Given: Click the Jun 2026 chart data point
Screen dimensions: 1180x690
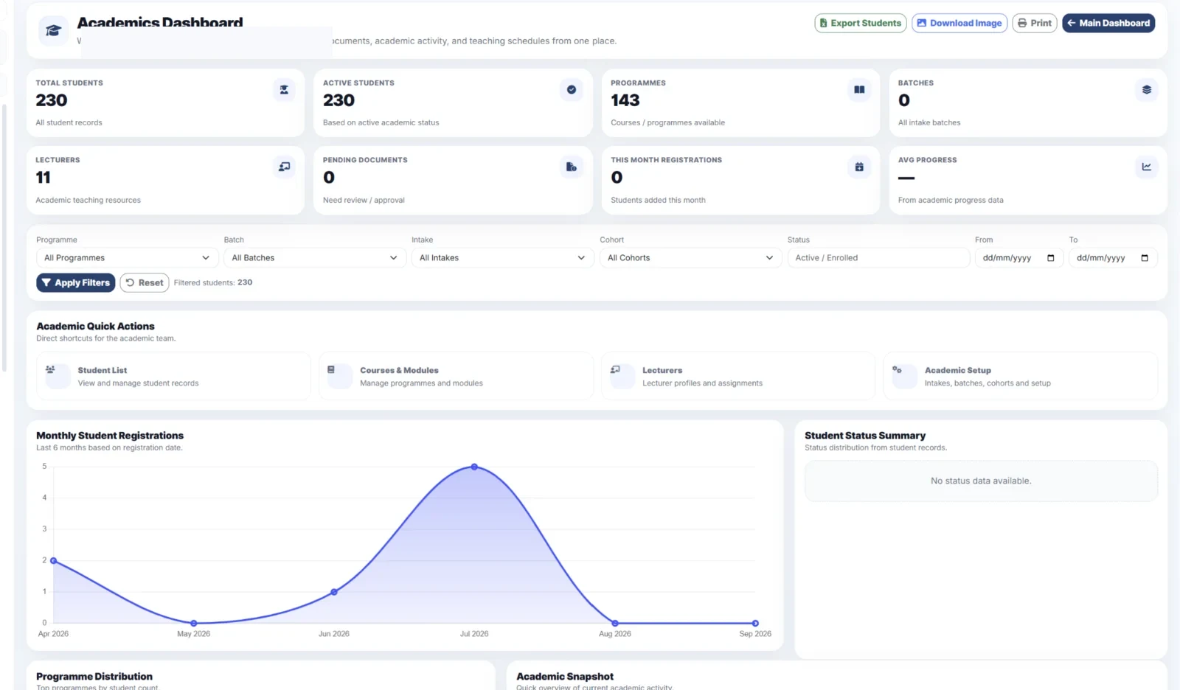Looking at the screenshot, I should (334, 592).
